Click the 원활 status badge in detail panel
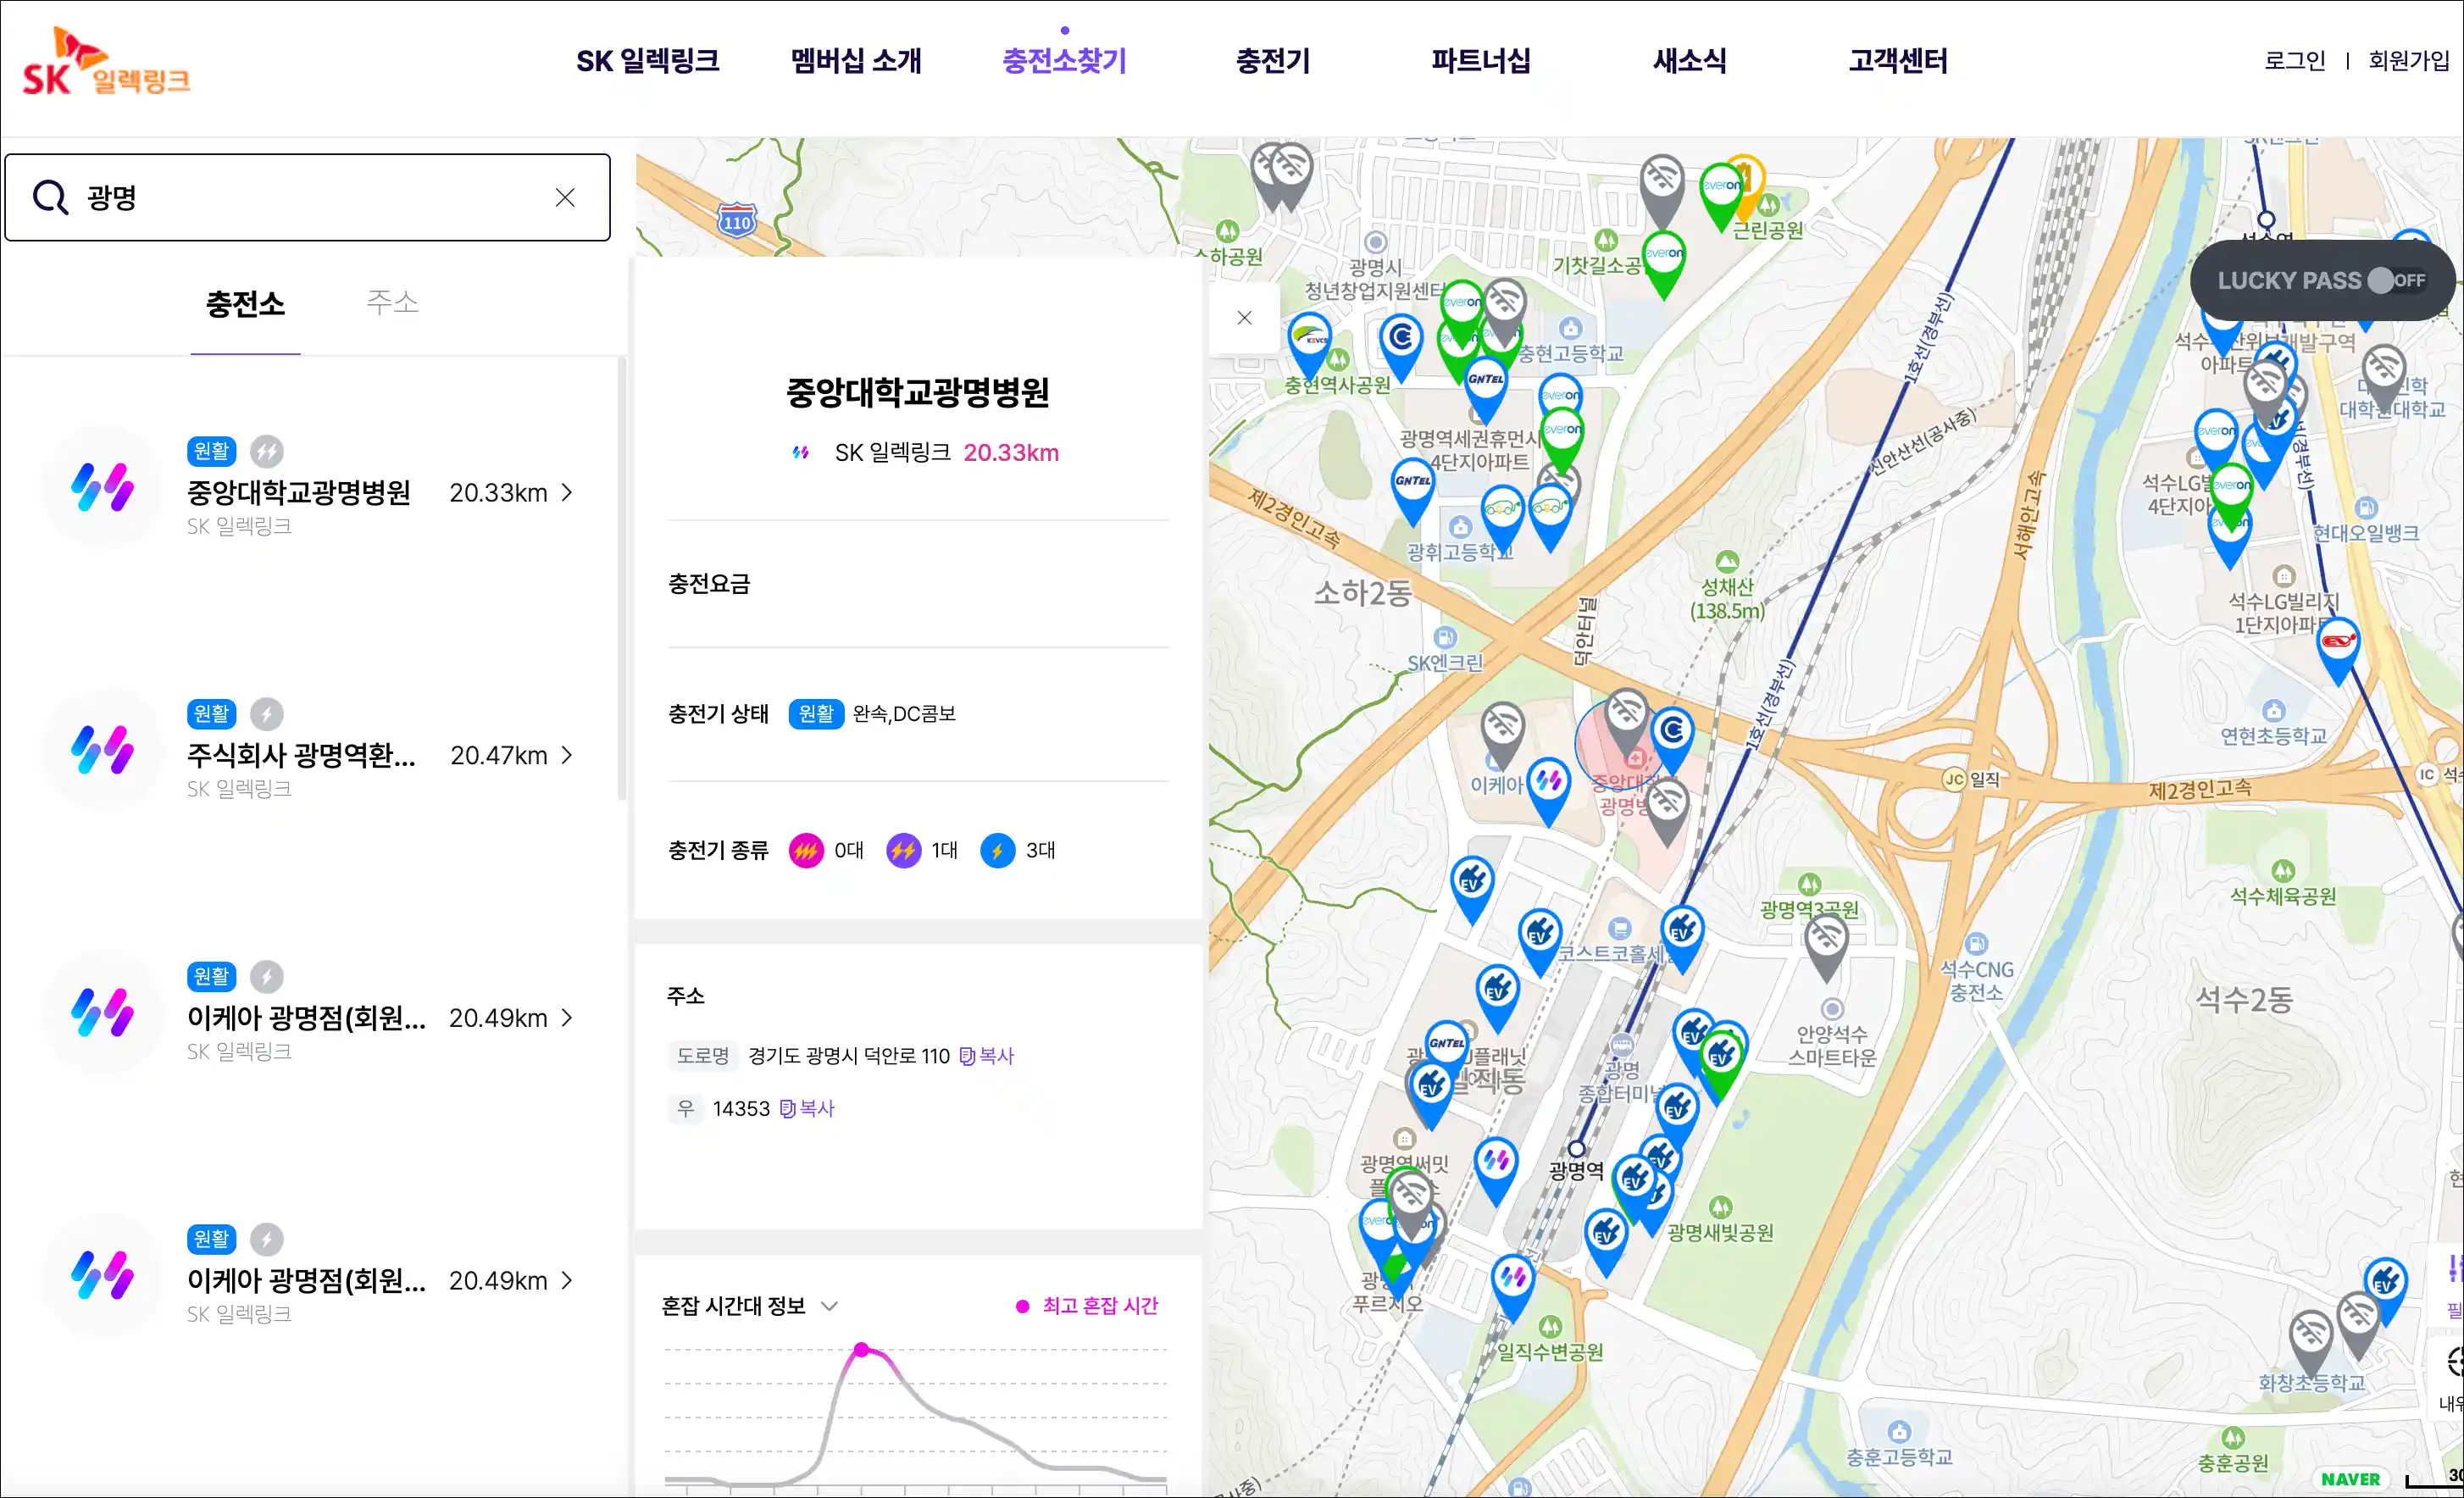Screen dimensions: 2464x1498 pyautogui.click(x=816, y=714)
